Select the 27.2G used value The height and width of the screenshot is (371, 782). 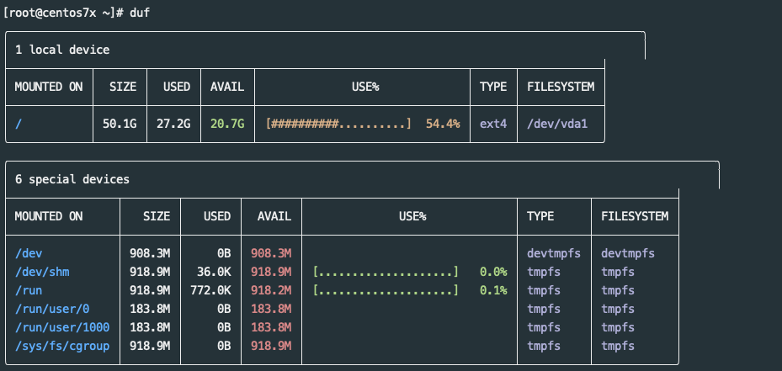coord(173,124)
